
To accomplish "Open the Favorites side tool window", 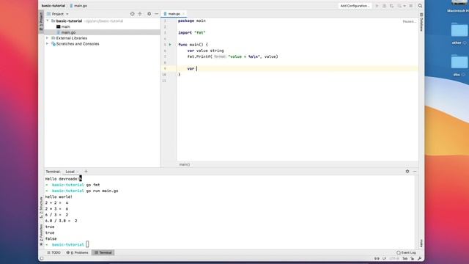I will [x=41, y=235].
